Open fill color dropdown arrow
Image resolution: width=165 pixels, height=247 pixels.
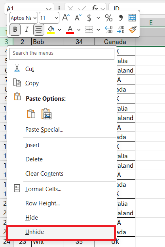59,30
